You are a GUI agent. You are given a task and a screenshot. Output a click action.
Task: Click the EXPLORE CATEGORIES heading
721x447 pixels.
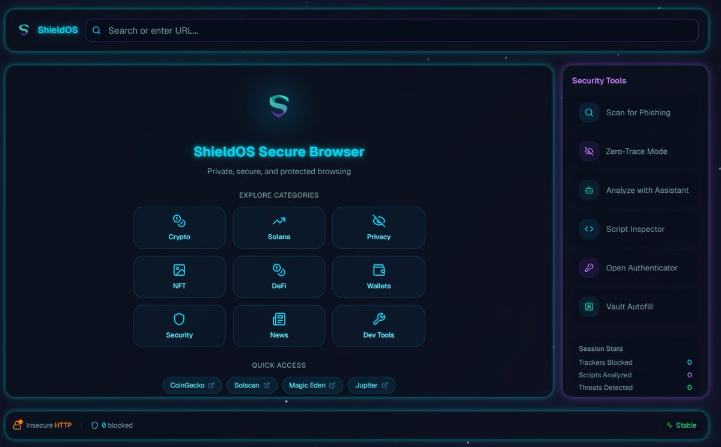click(x=279, y=195)
